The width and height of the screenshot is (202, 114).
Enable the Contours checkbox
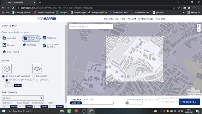click(38, 80)
